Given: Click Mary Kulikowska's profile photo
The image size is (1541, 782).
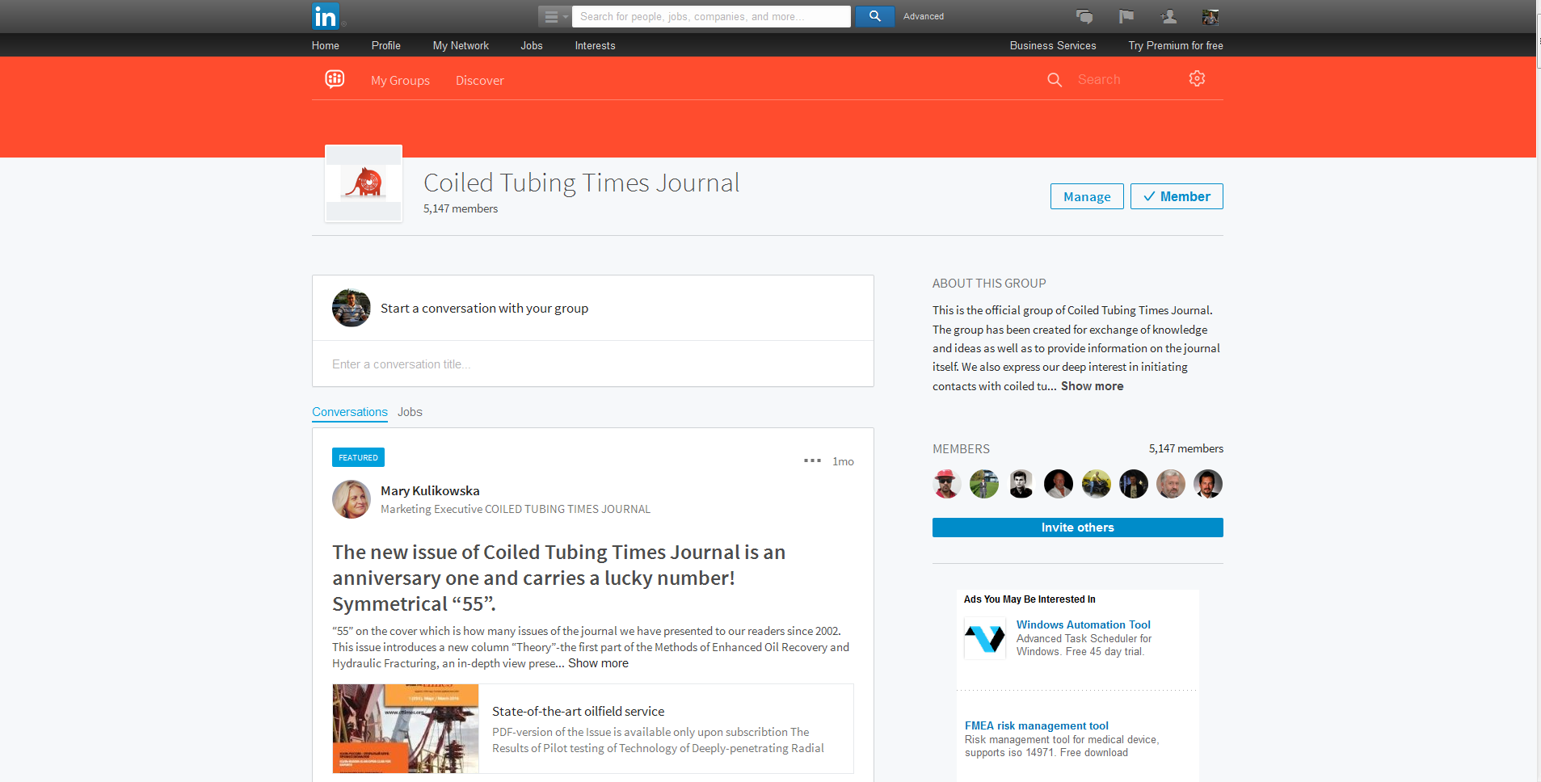Looking at the screenshot, I should tap(352, 499).
